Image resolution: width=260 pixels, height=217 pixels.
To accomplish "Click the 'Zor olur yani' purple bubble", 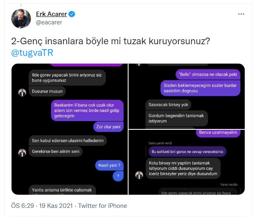I will click(108, 127).
